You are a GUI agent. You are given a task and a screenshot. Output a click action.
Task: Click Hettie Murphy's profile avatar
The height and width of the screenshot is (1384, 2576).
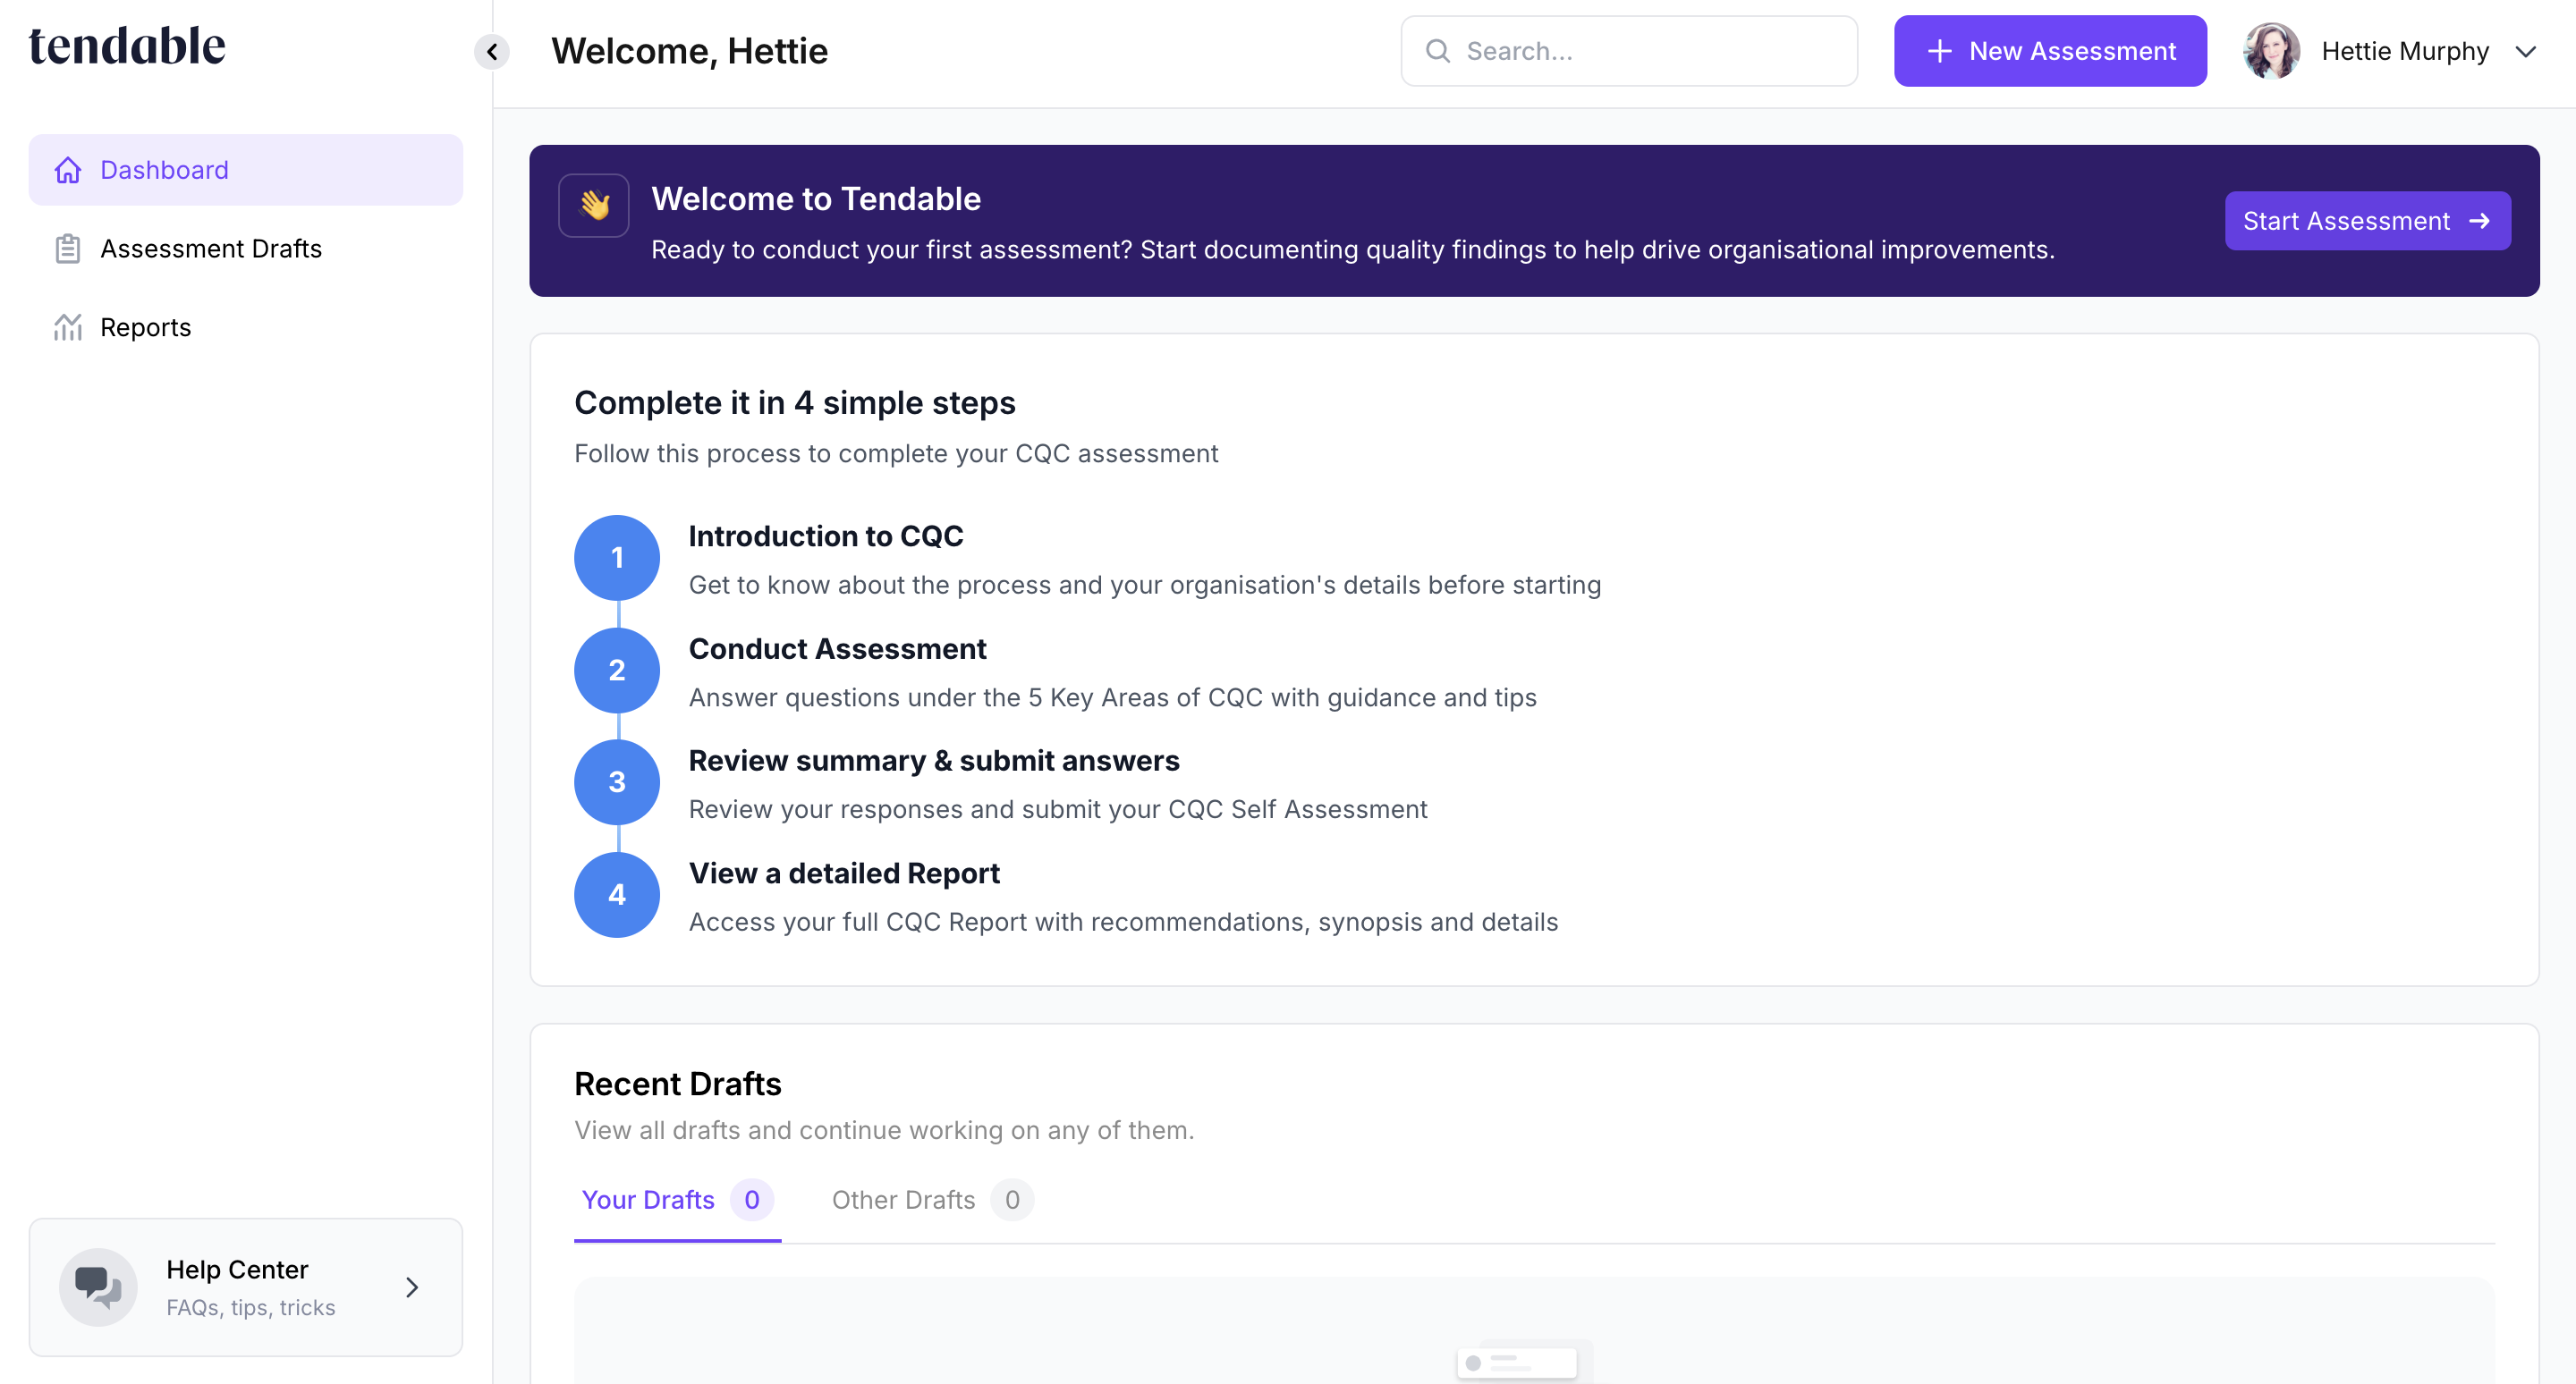(2271, 51)
